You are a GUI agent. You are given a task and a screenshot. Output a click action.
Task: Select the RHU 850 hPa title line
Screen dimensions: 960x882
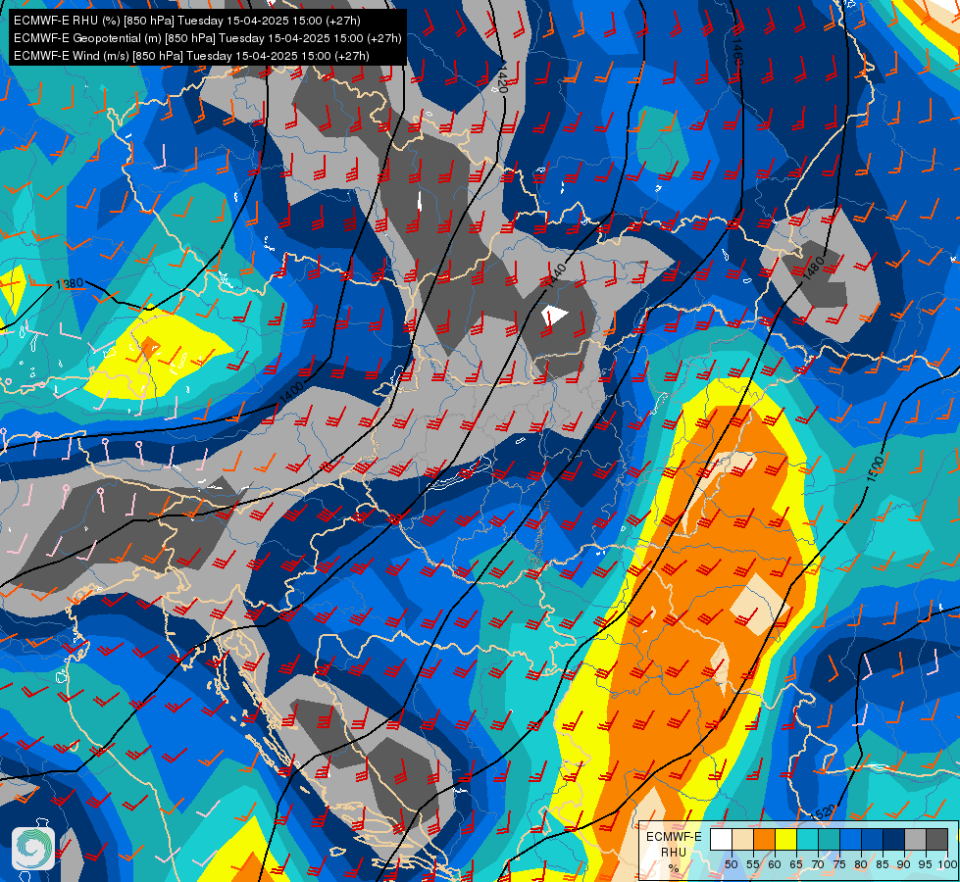187,21
